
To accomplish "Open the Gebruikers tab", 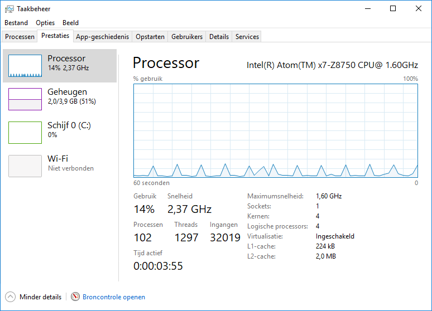I will pyautogui.click(x=187, y=37).
